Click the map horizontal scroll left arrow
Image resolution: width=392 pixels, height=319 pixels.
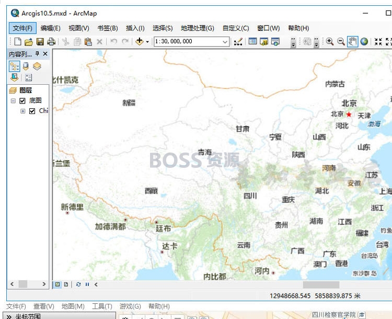[96, 284]
